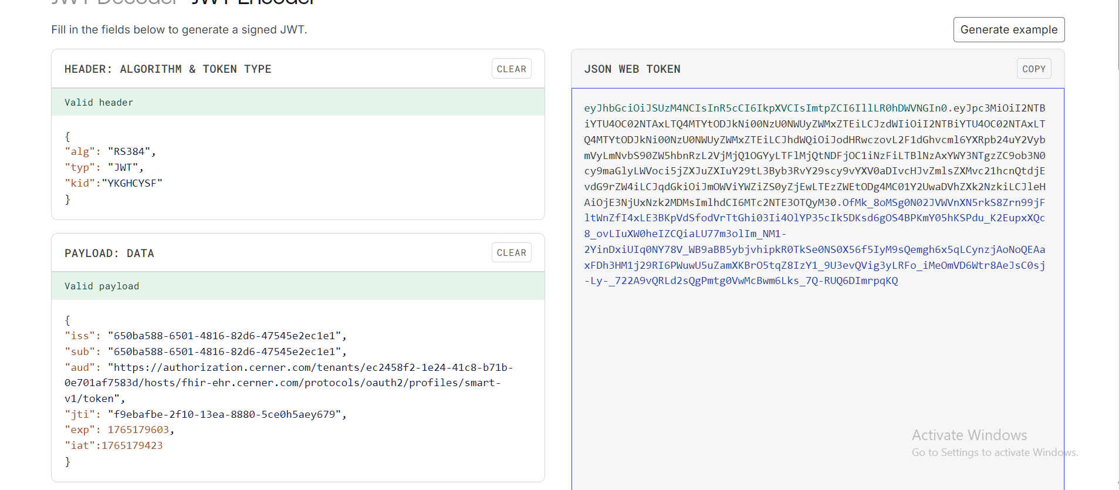Copy the generated JSON Web Token
Screen dimensions: 1119x490
point(1033,69)
